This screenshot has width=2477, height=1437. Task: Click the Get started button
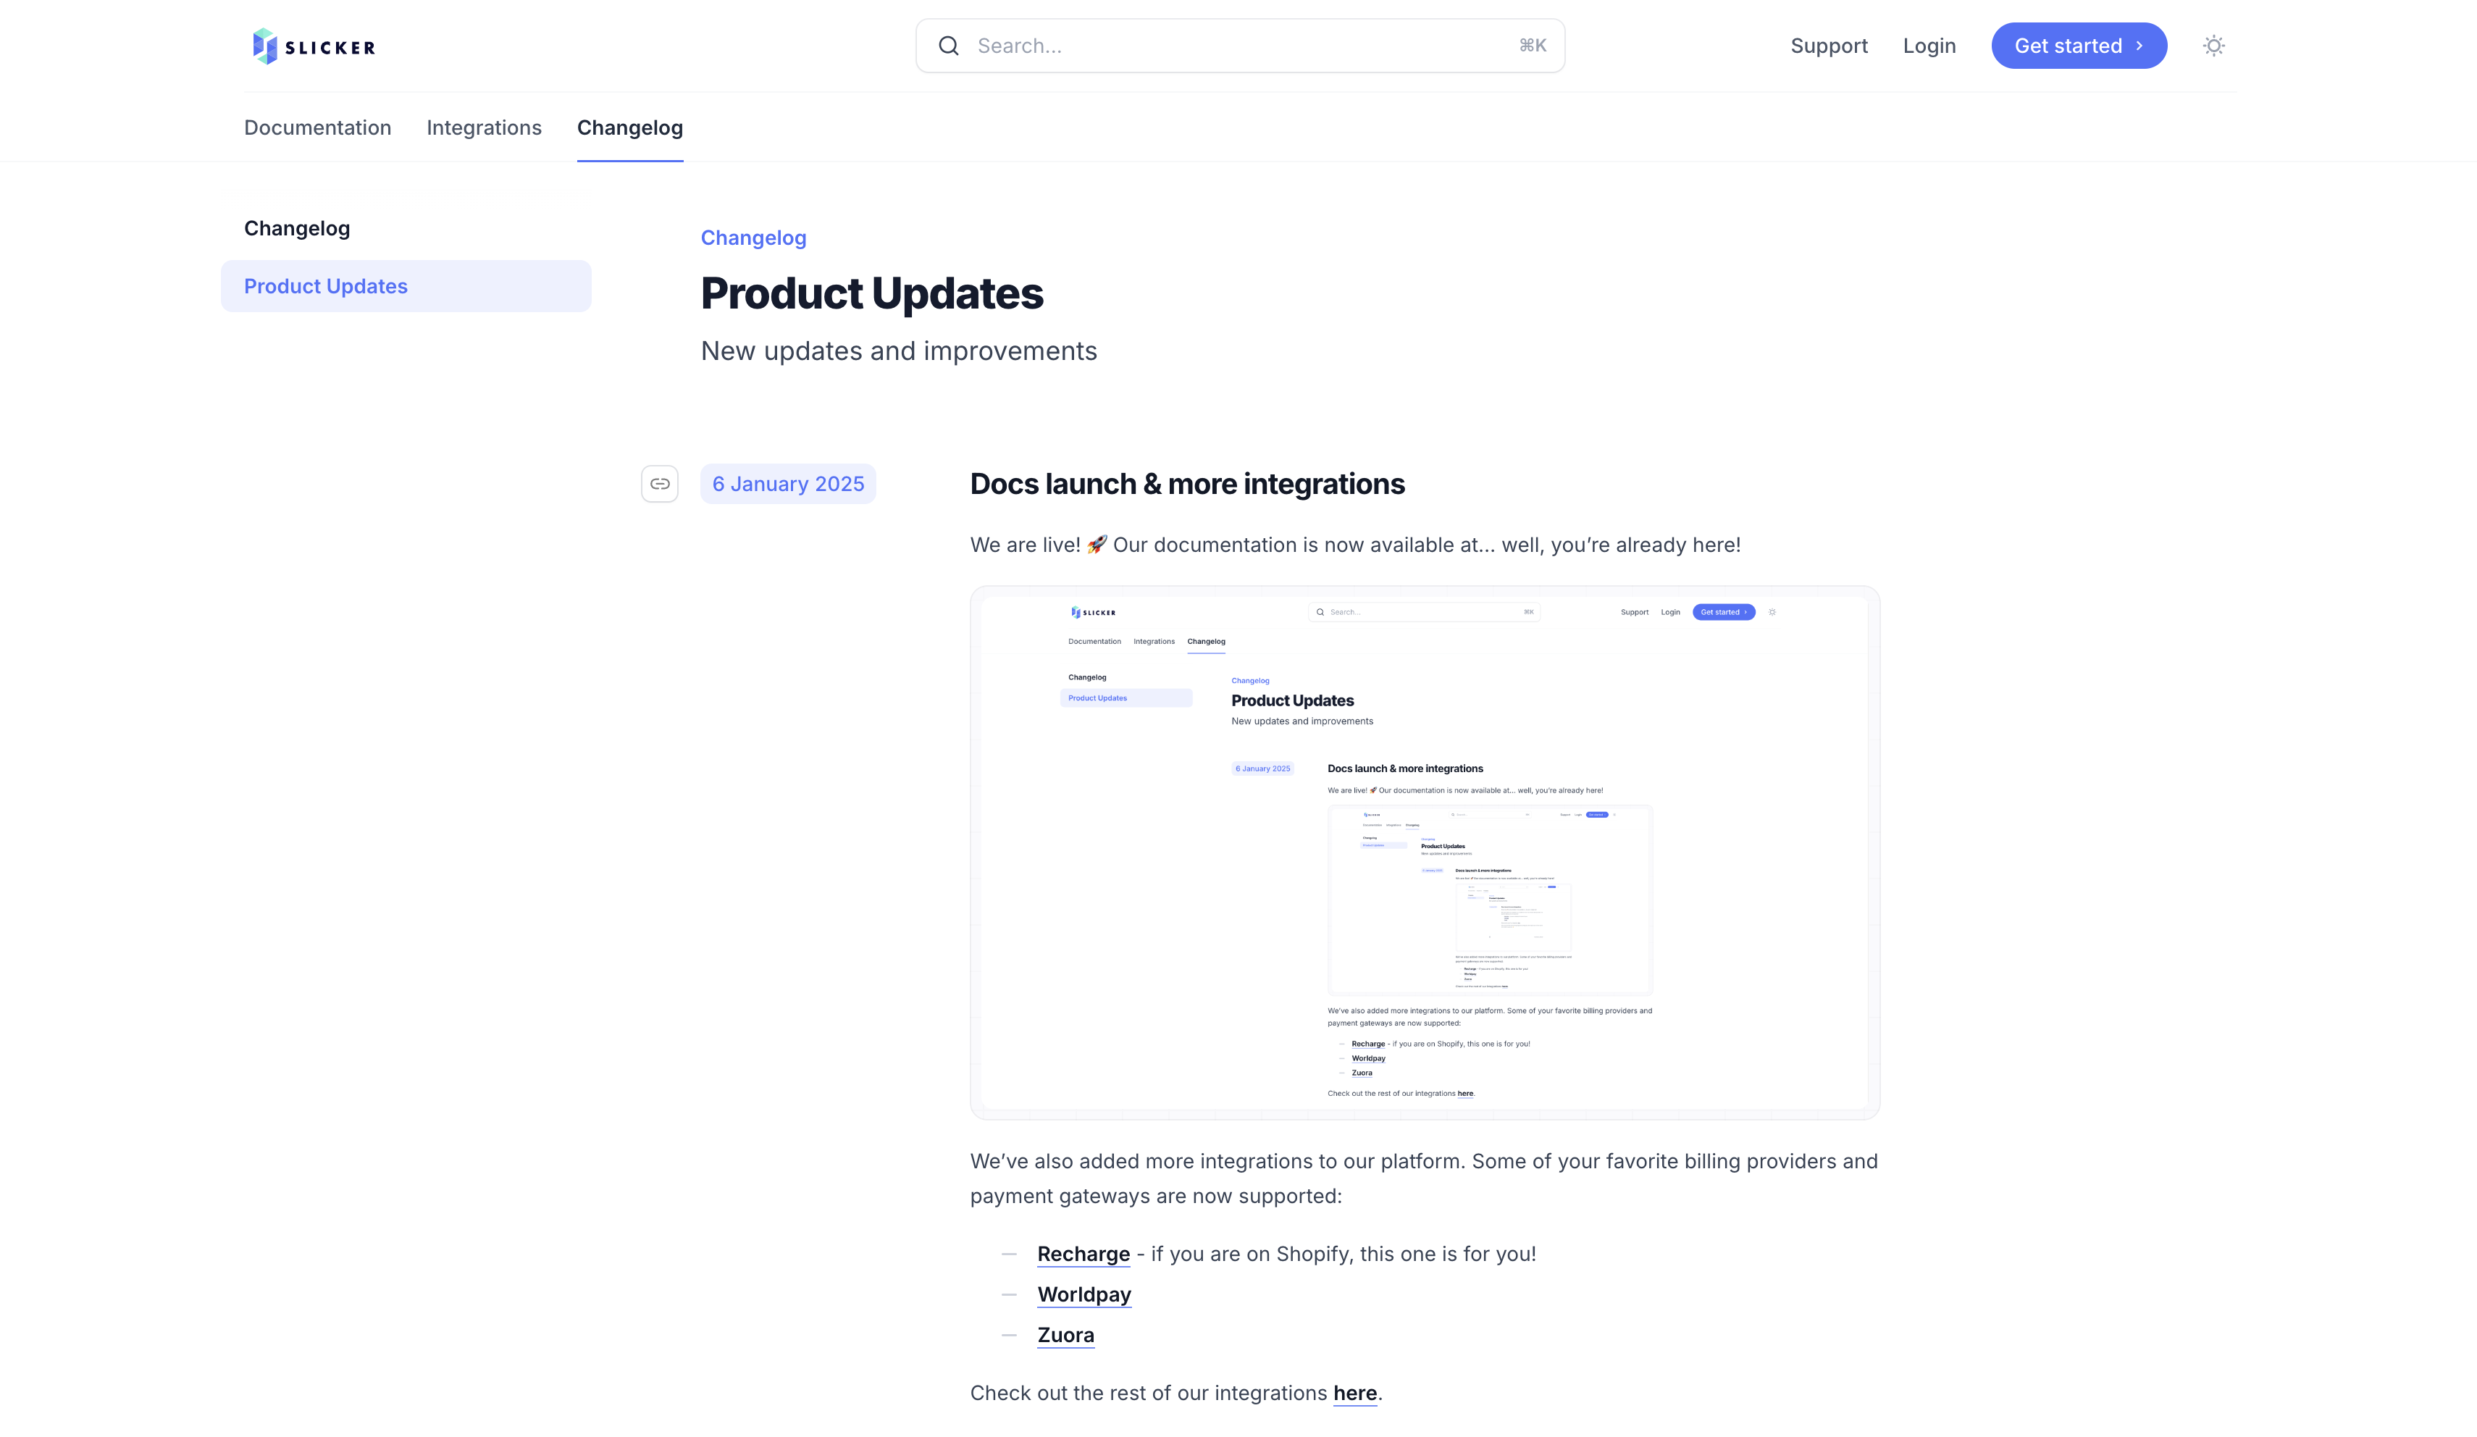click(x=2078, y=45)
